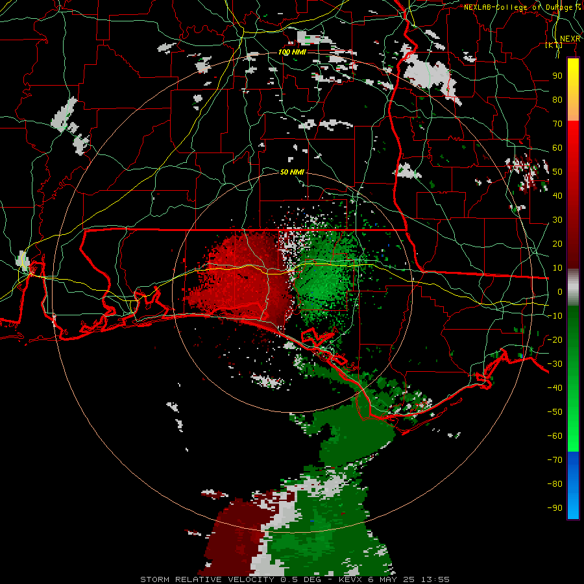Click the NEXLAB-College of DuPage credit text

point(522,7)
